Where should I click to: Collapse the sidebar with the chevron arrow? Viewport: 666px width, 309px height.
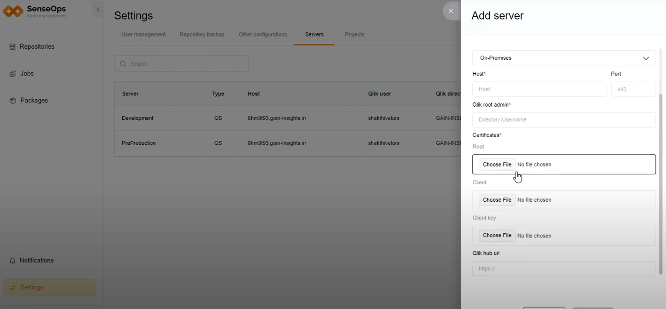pyautogui.click(x=98, y=10)
